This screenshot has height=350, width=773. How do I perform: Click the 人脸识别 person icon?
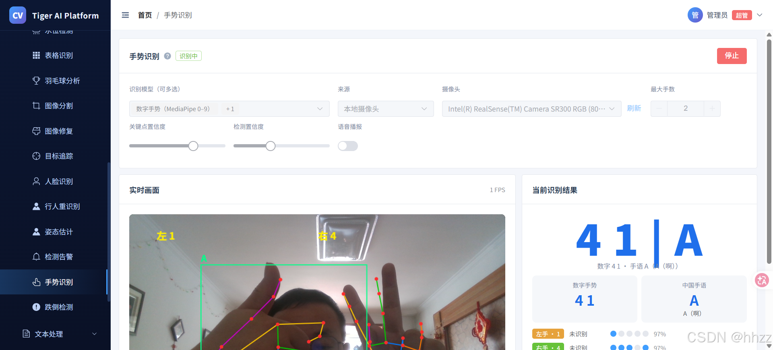(x=36, y=181)
